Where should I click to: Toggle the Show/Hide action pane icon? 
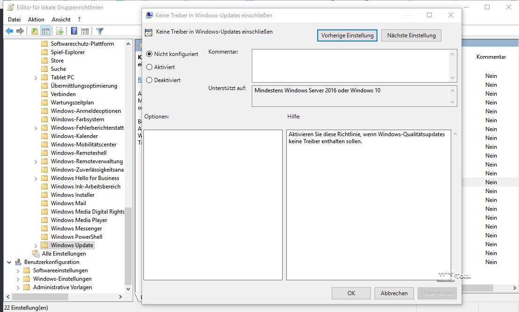(x=85, y=31)
